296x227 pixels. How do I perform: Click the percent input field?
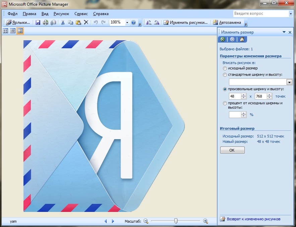click(235, 115)
